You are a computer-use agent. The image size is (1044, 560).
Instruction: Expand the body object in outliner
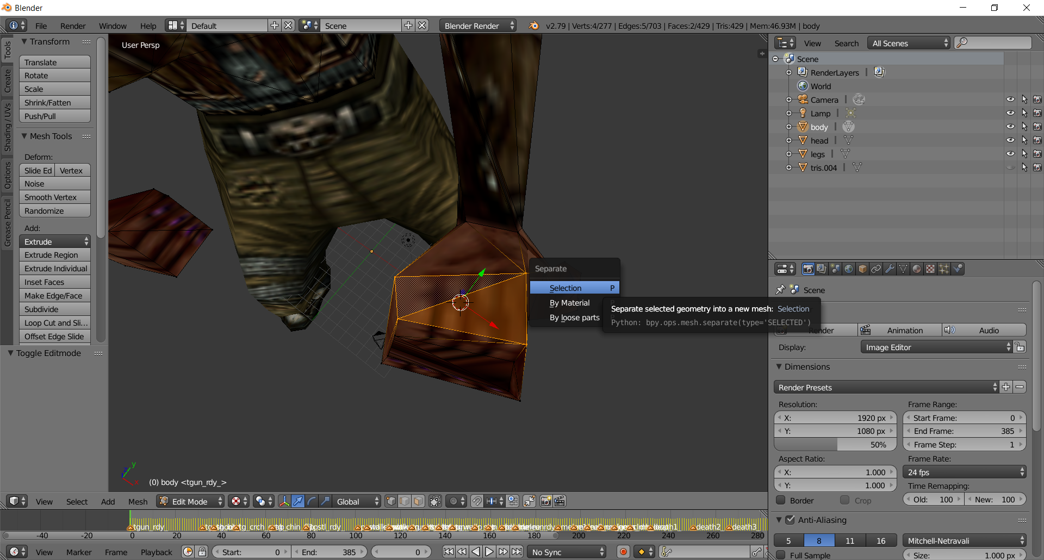[x=788, y=127]
